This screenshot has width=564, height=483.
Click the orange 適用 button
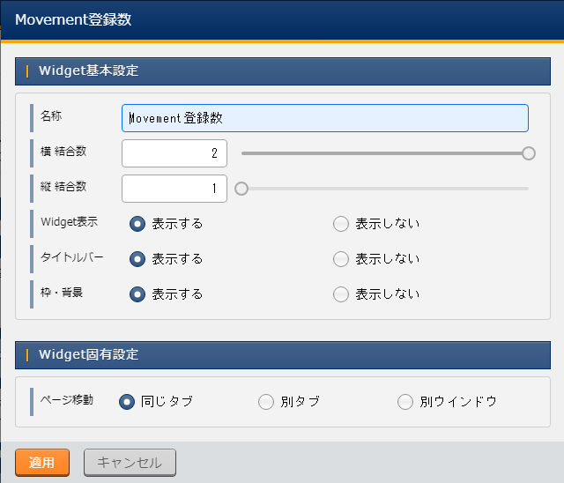click(42, 463)
